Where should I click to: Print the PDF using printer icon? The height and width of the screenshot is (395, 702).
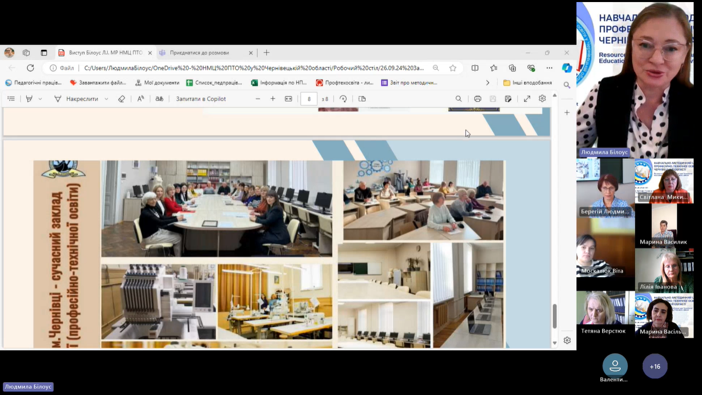pos(477,99)
